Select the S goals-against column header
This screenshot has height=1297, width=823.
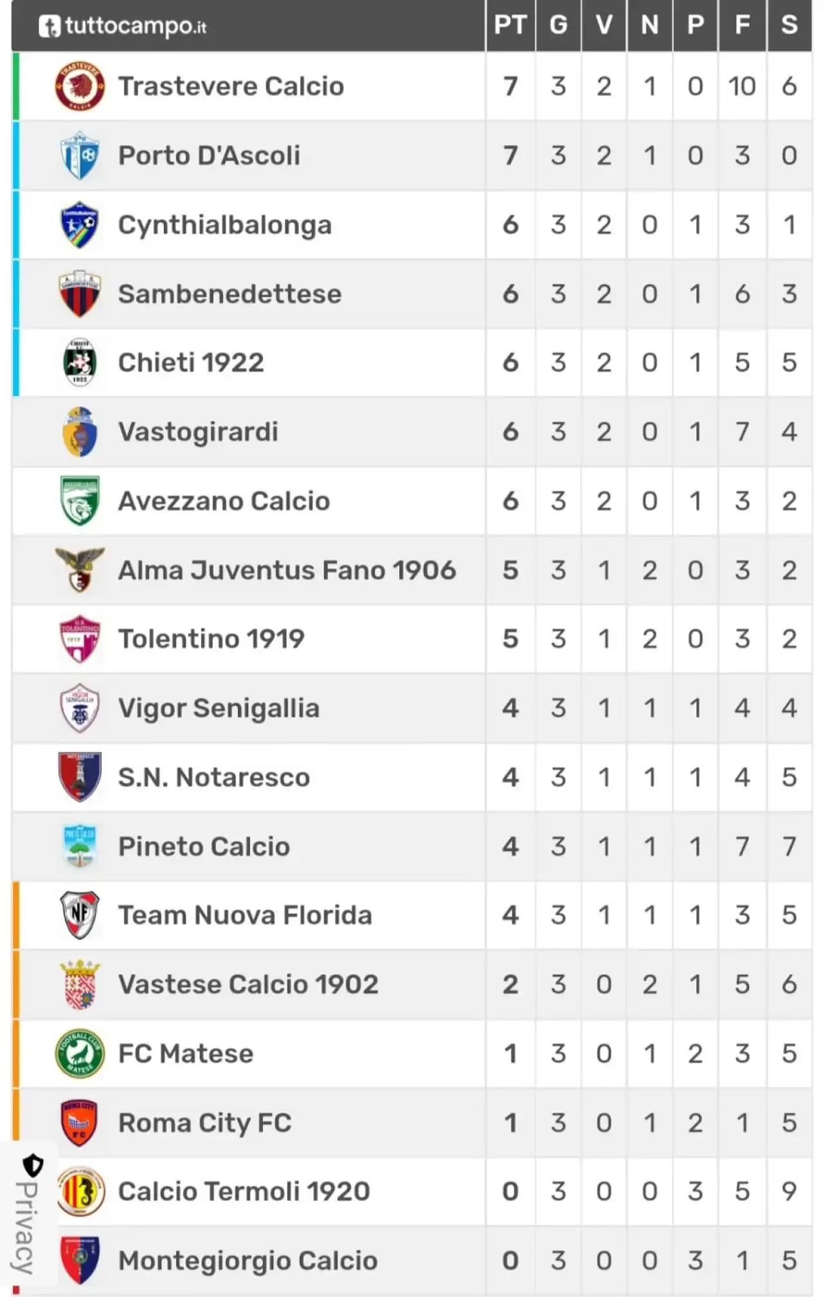click(x=790, y=25)
